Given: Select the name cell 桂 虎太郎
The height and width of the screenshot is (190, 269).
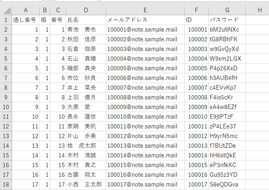Looking at the screenshot, I should pos(86,146).
